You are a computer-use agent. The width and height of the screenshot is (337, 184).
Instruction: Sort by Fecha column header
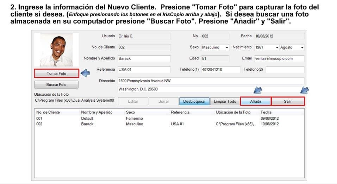266,112
